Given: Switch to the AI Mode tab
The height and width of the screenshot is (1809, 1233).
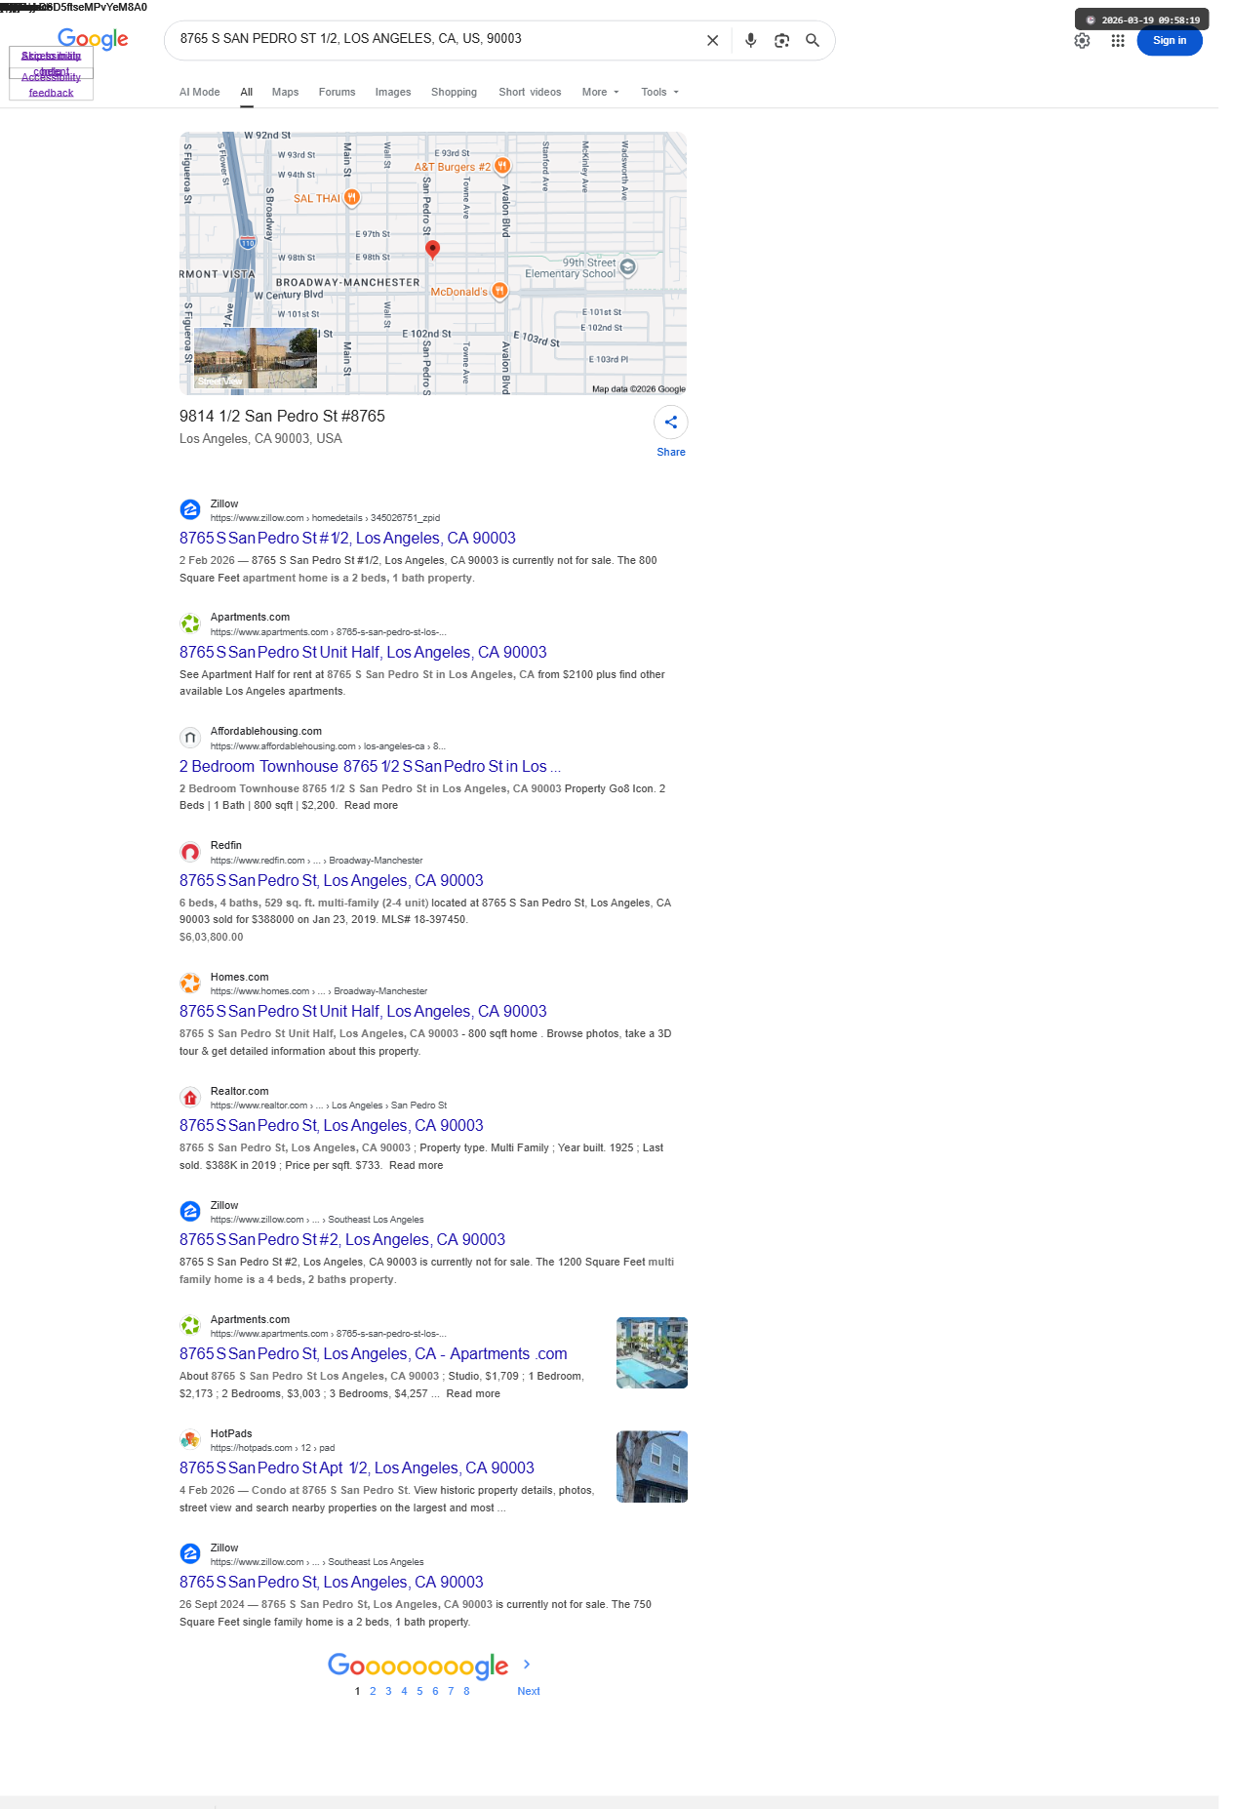Looking at the screenshot, I should [199, 92].
